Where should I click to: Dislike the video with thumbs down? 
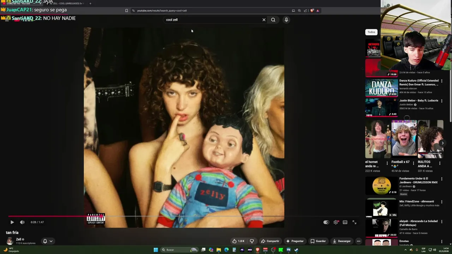[252, 241]
